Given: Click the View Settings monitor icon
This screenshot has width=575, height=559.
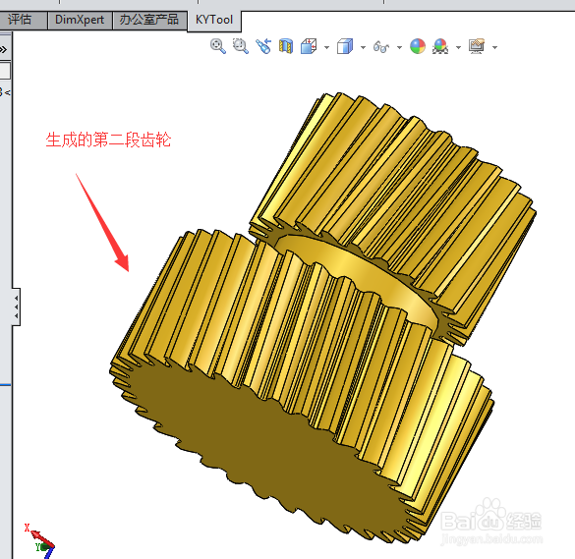Looking at the screenshot, I should tap(477, 46).
